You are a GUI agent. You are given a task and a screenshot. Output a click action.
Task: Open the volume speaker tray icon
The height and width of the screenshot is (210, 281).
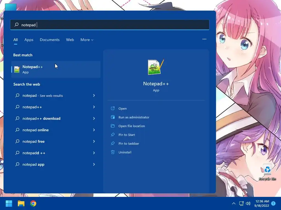point(248,203)
